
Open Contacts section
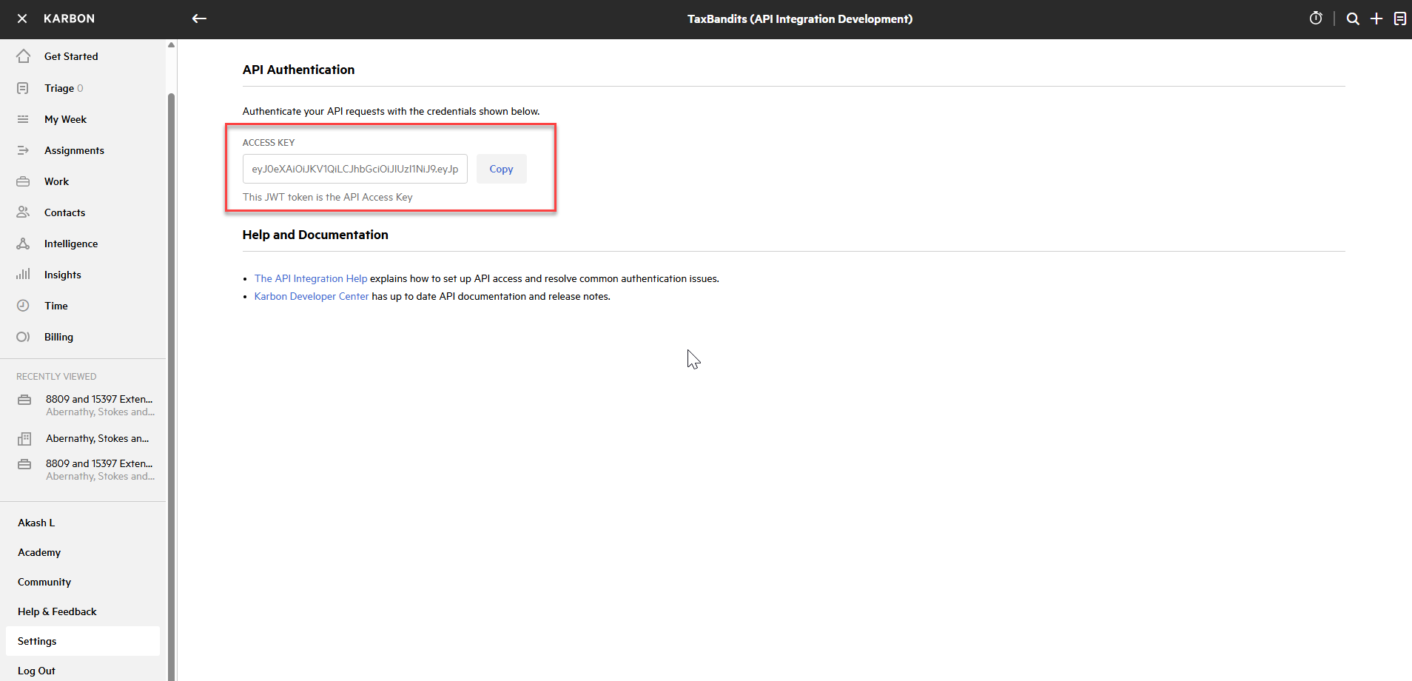(x=64, y=212)
